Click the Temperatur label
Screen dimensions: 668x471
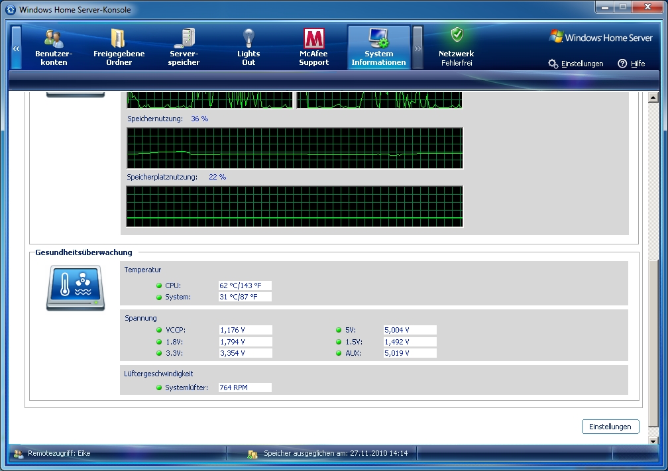point(142,270)
